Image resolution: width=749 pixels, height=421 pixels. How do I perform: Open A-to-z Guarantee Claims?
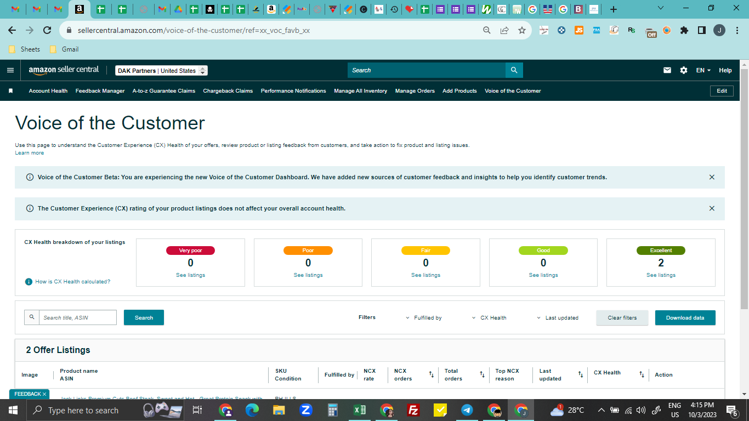(164, 91)
